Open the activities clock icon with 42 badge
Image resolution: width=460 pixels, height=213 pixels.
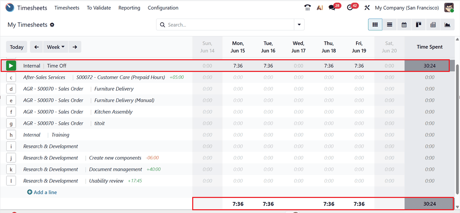point(350,8)
